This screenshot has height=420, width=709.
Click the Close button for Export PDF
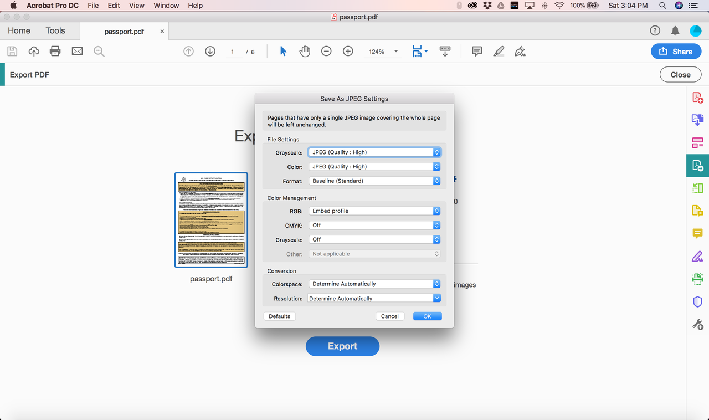pos(680,75)
